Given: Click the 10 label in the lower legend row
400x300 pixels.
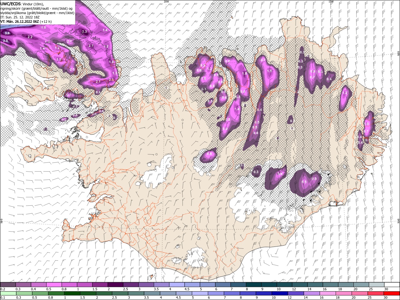Looking at the screenshot, I should [274, 298].
